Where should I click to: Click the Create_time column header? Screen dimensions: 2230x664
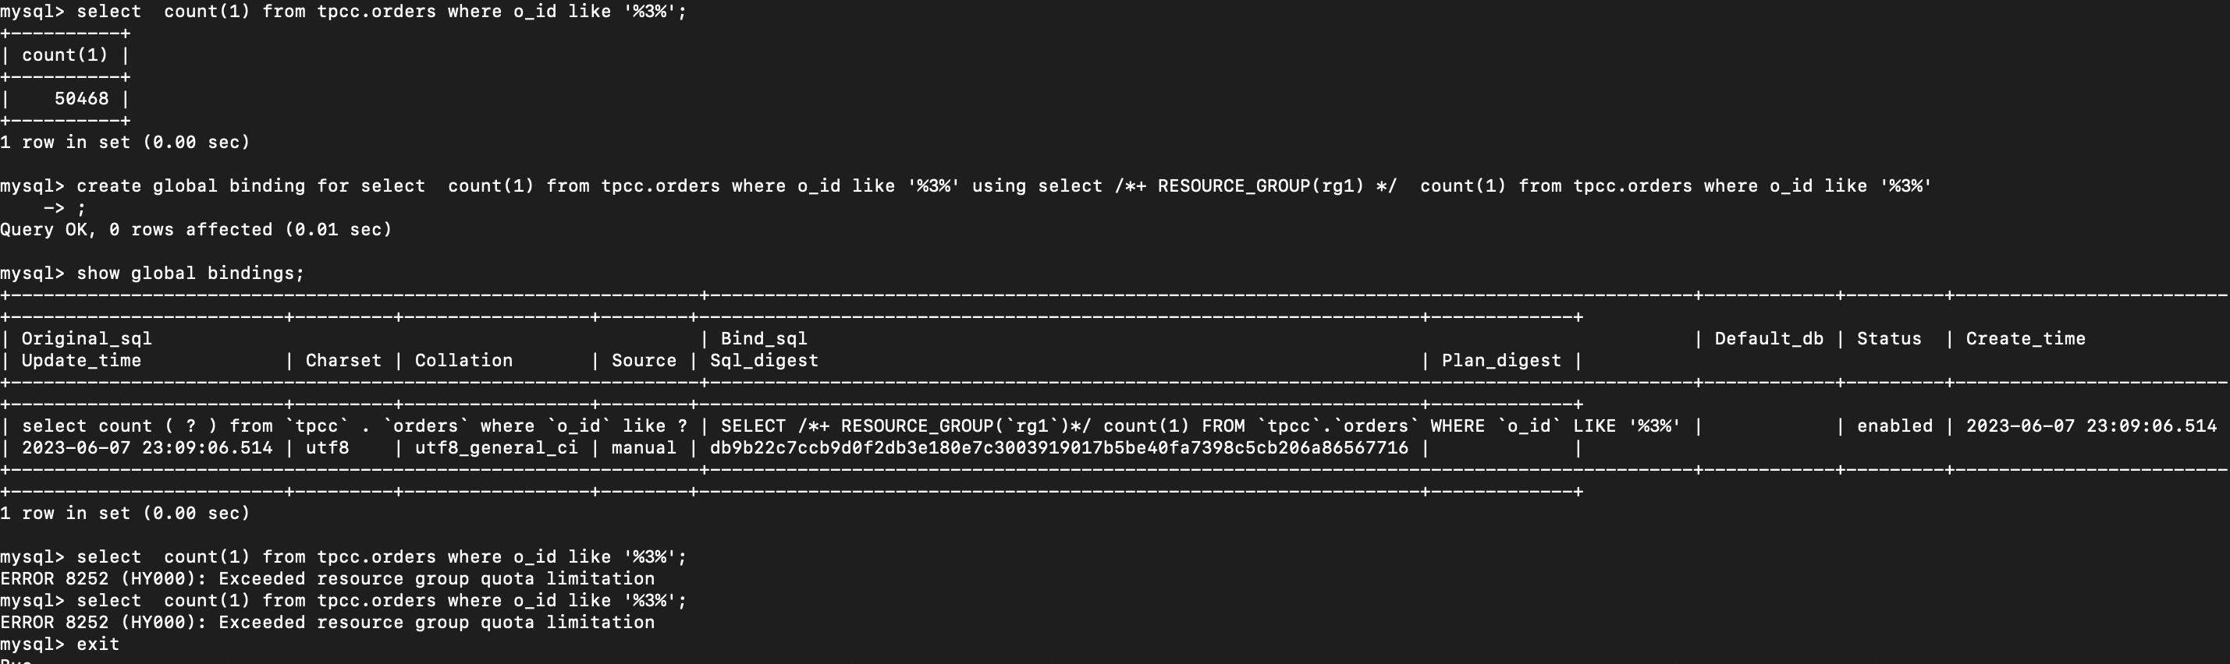coord(2025,339)
